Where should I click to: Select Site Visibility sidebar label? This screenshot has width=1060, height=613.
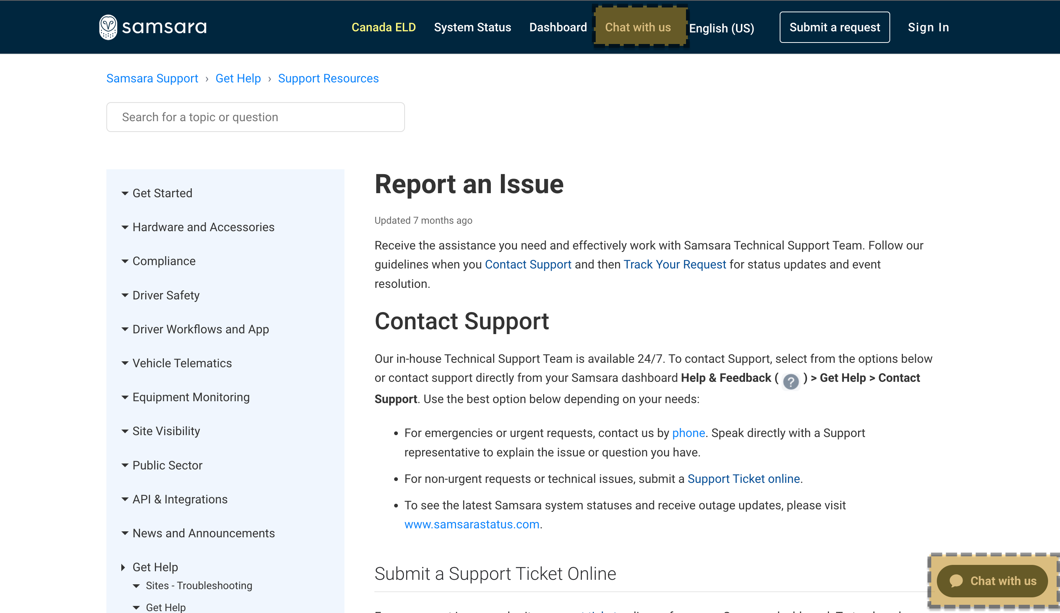(166, 431)
